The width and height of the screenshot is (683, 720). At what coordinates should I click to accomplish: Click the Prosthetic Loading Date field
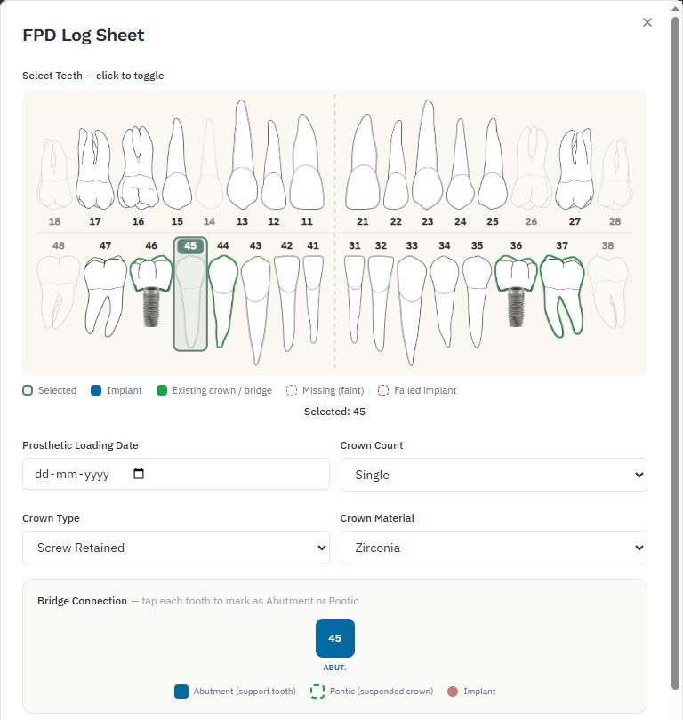[176, 474]
